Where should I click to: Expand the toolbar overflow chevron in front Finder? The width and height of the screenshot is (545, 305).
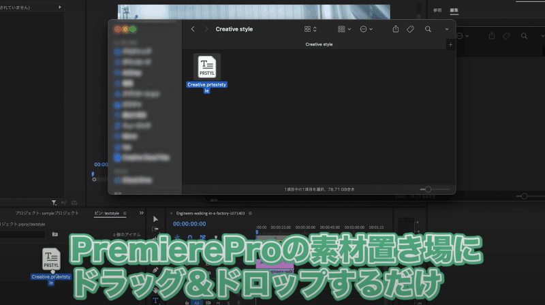(x=447, y=29)
